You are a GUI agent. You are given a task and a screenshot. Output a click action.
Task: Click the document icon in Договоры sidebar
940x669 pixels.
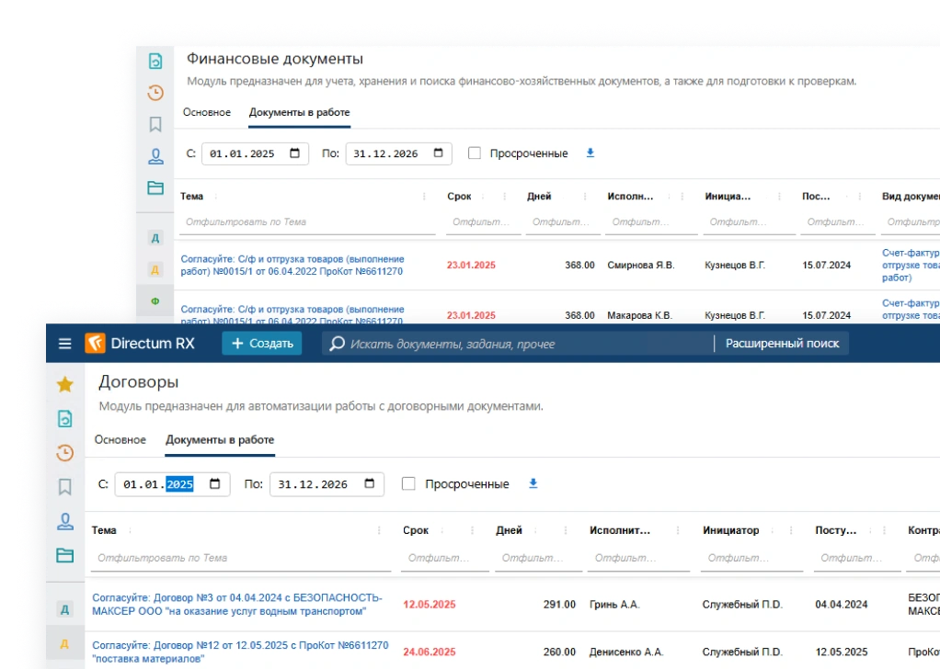pos(64,419)
